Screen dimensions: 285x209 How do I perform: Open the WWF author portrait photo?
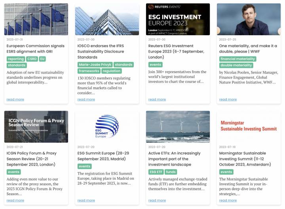[249, 19]
